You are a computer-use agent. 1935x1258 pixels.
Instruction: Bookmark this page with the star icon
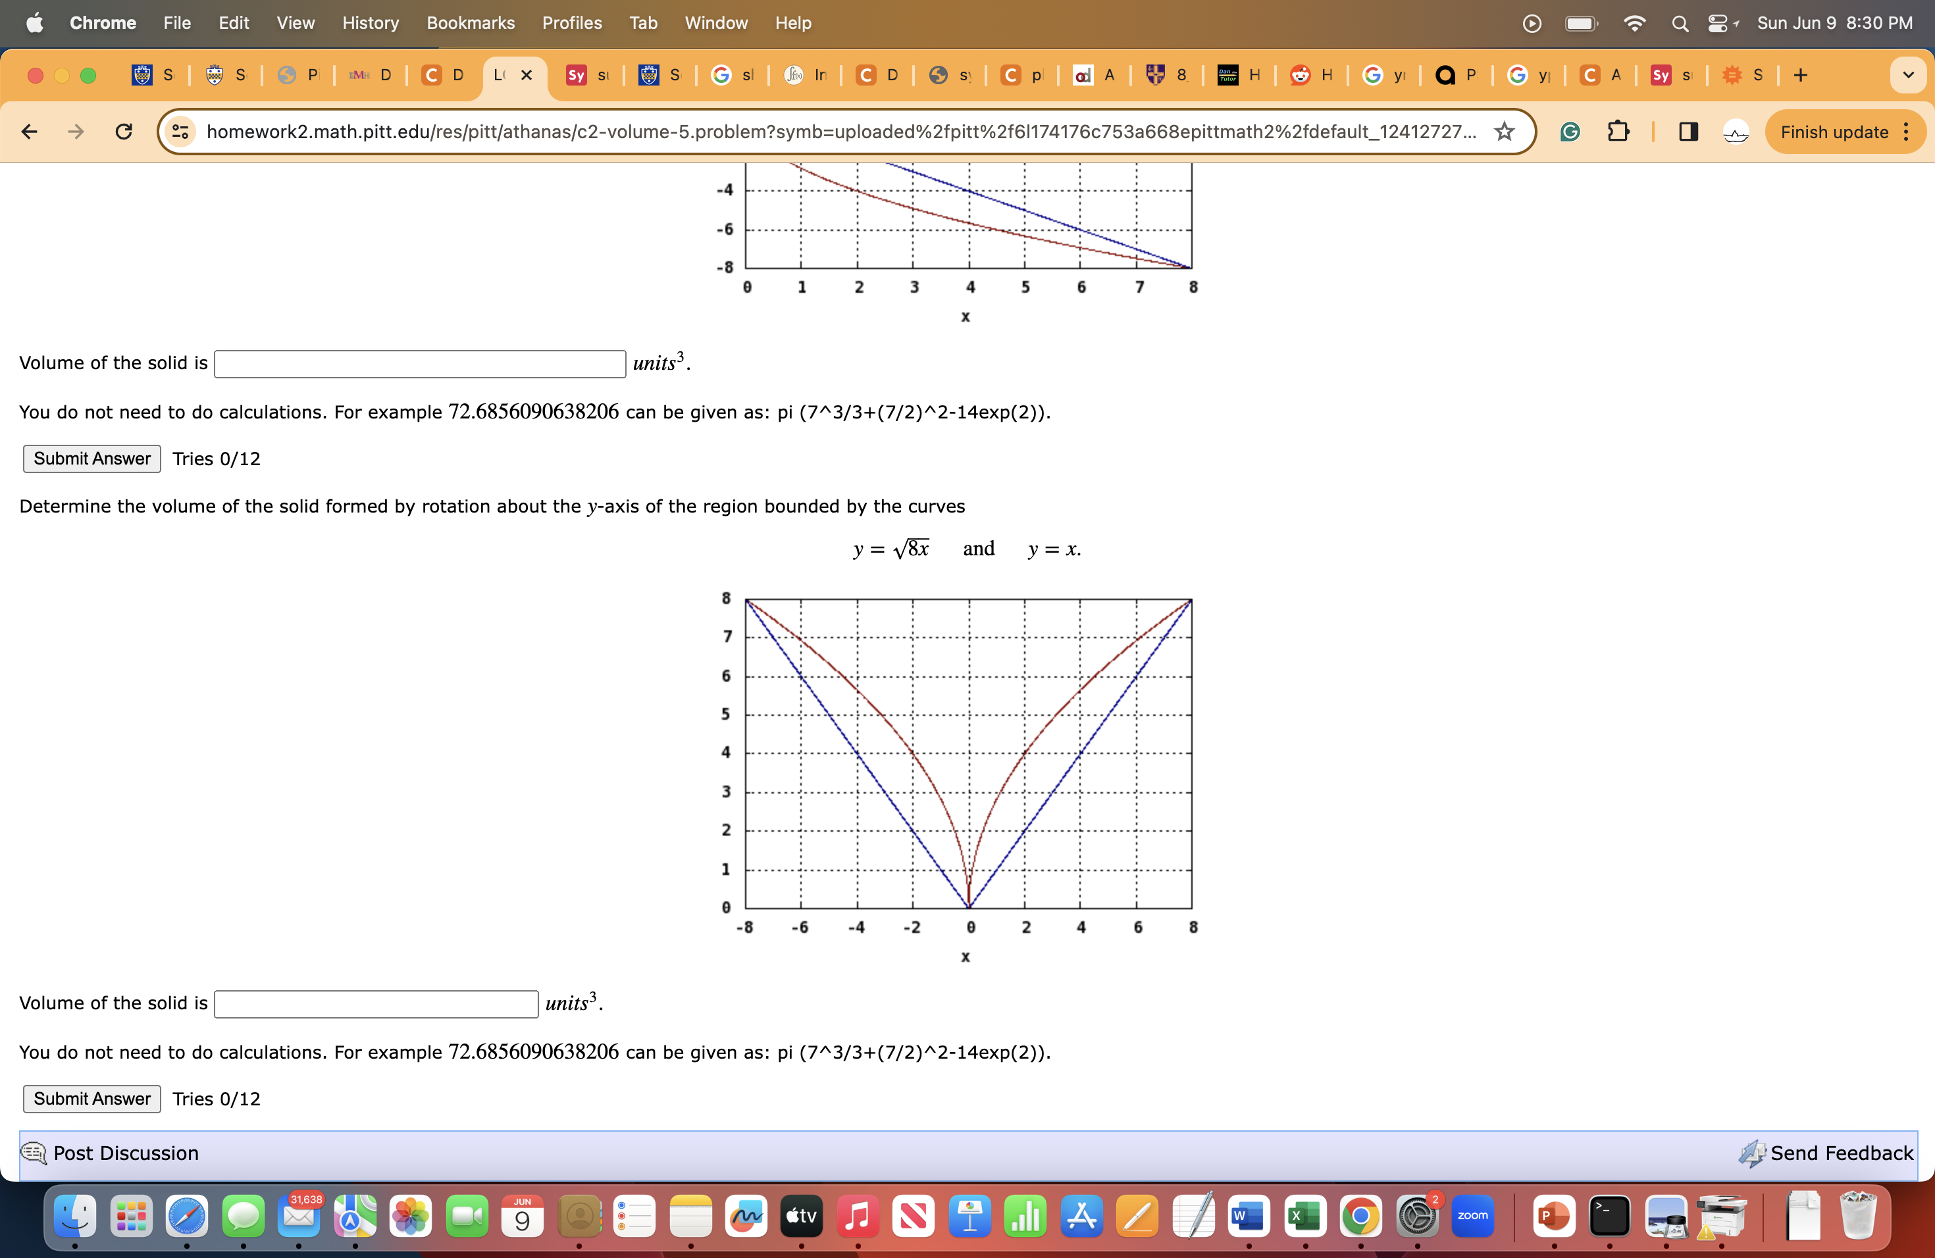pyautogui.click(x=1504, y=132)
